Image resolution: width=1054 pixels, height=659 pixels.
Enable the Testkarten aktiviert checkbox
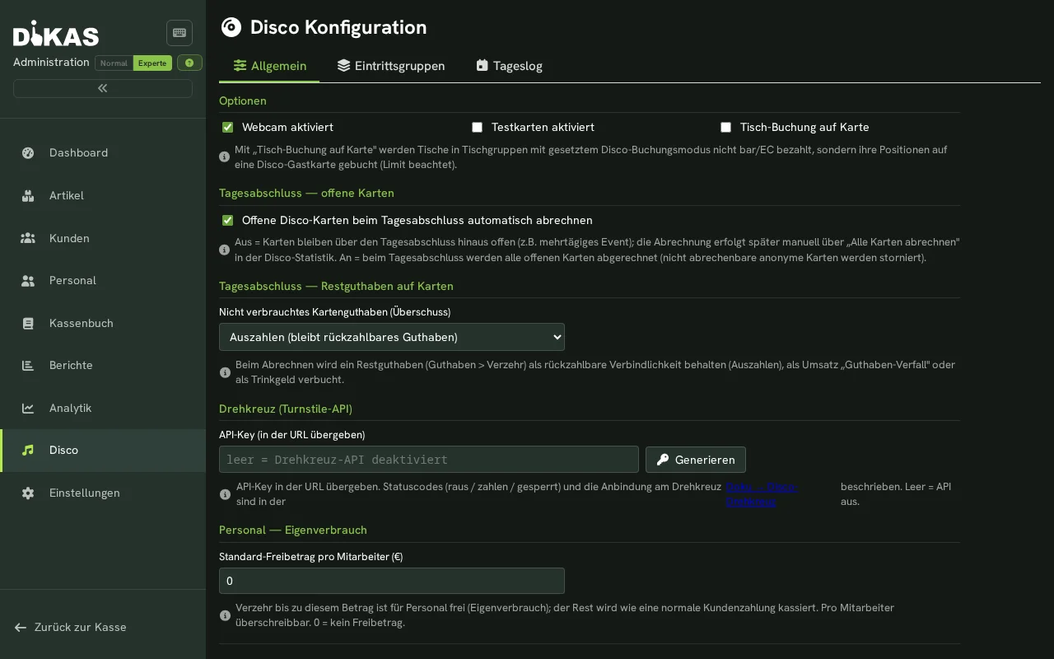(x=477, y=127)
